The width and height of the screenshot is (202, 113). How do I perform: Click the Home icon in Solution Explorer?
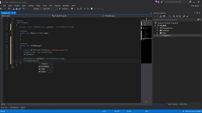point(161,16)
